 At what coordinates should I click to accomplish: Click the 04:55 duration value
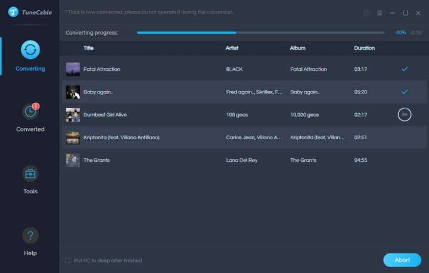click(360, 160)
